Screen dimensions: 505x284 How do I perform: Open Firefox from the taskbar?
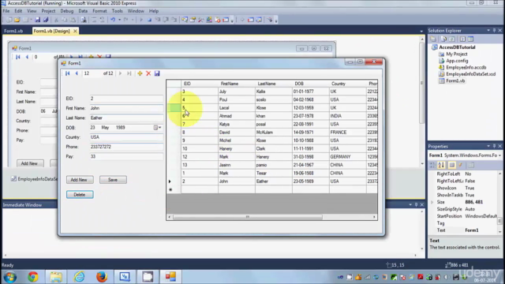pos(102,277)
